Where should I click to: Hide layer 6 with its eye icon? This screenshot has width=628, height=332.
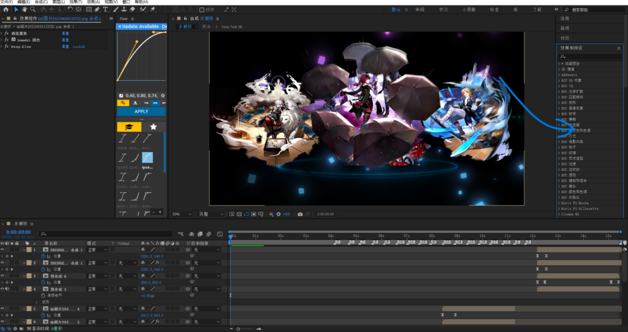point(2,322)
